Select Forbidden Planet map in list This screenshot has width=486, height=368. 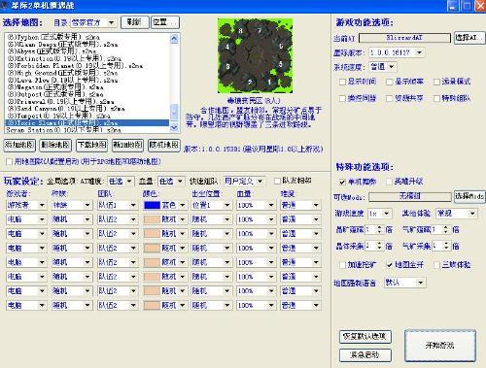point(75,66)
